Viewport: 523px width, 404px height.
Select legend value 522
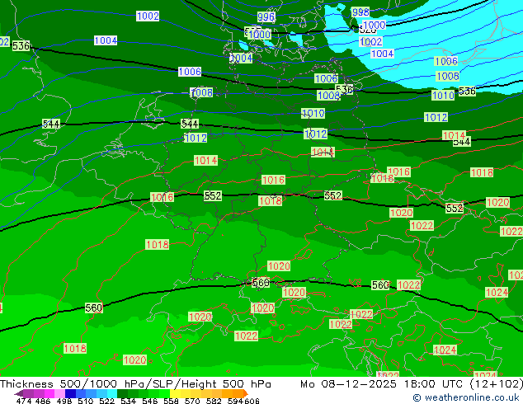106,401
